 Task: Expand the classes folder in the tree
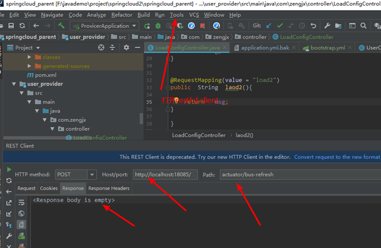pos(29,57)
